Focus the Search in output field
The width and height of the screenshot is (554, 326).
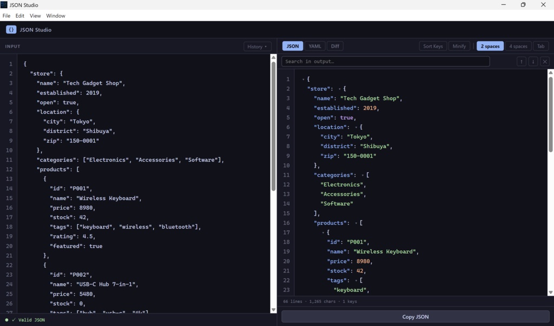pos(385,62)
